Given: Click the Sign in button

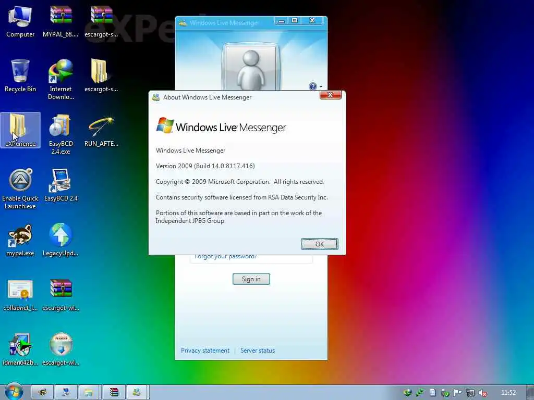Looking at the screenshot, I should (x=251, y=279).
